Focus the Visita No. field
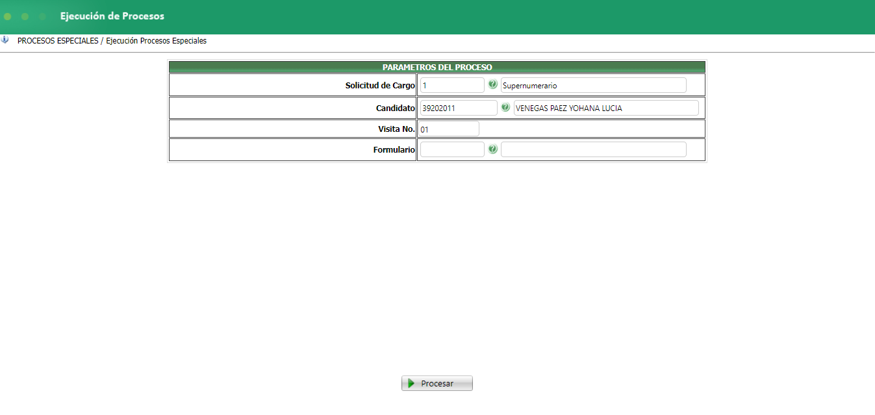This screenshot has width=875, height=415. 450,129
